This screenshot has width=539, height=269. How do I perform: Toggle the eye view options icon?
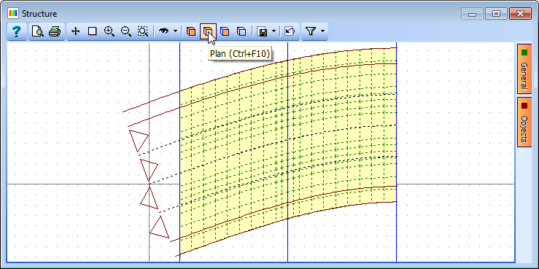click(163, 31)
